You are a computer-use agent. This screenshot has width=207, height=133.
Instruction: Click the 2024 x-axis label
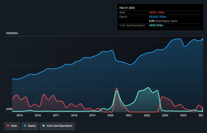coord(183,115)
